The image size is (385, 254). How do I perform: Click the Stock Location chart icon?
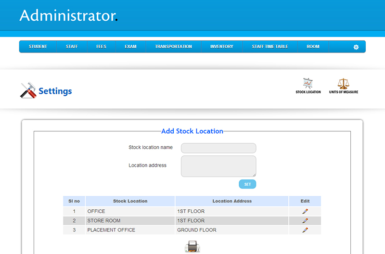click(x=308, y=83)
